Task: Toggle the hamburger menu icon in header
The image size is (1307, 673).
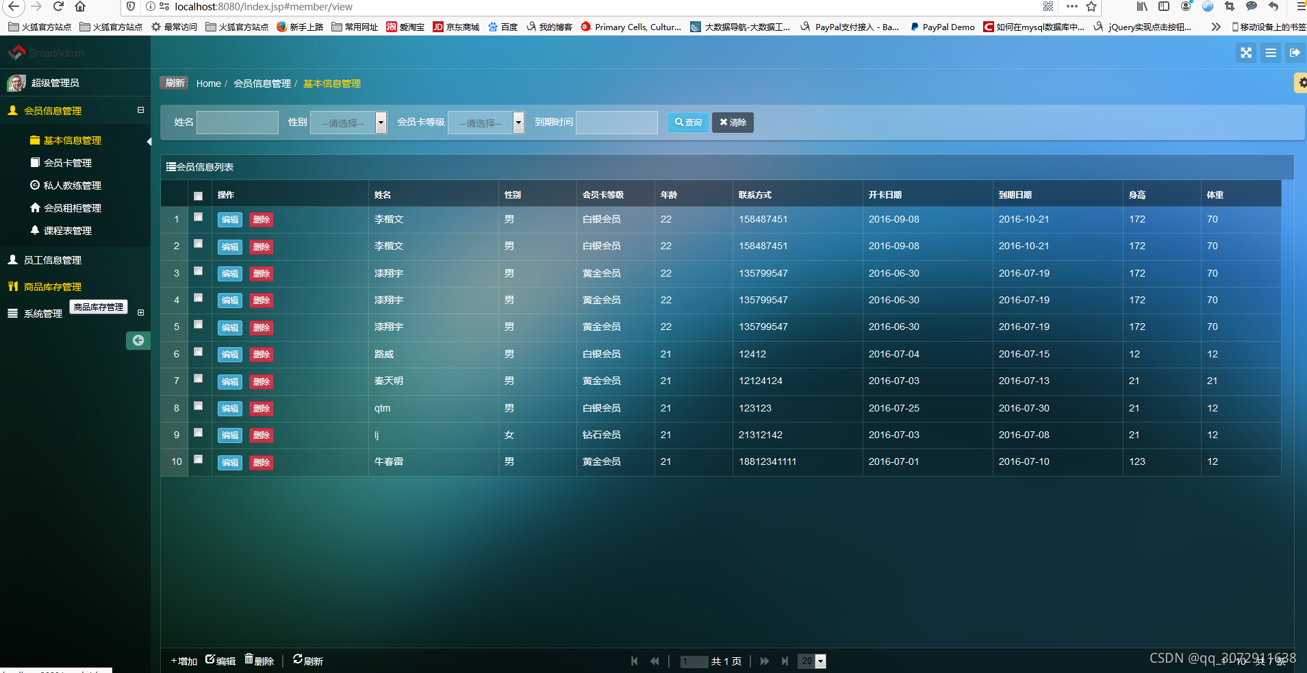Action: coord(1271,53)
